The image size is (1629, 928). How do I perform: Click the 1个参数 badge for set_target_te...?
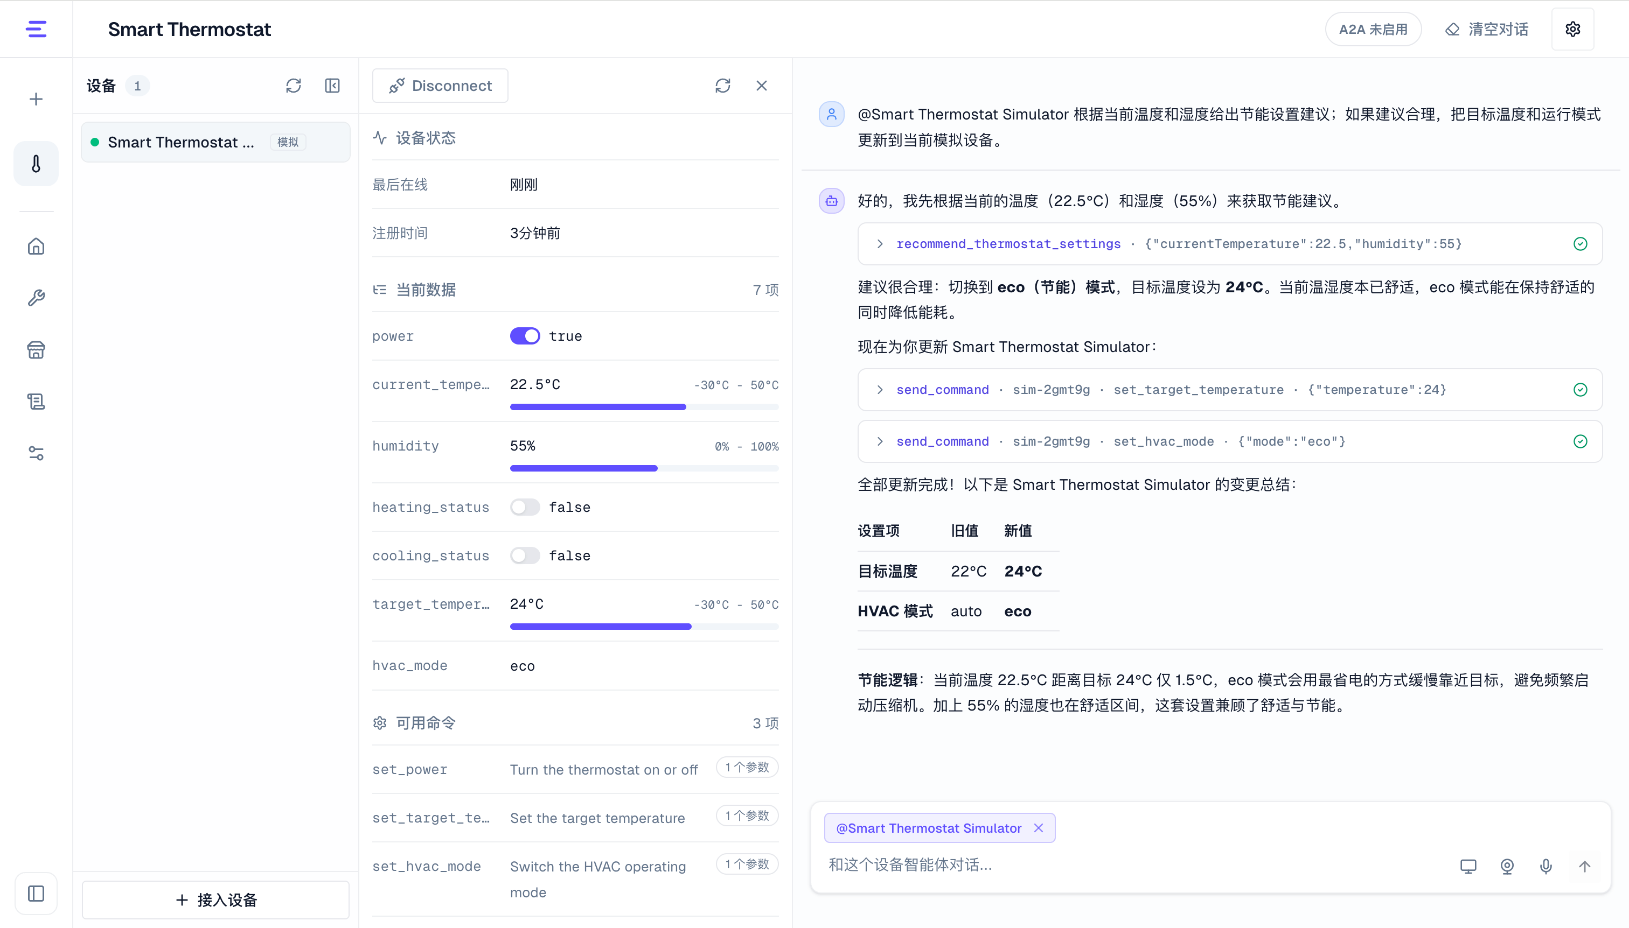pos(747,815)
